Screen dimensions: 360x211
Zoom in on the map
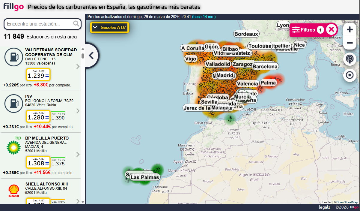350,30
